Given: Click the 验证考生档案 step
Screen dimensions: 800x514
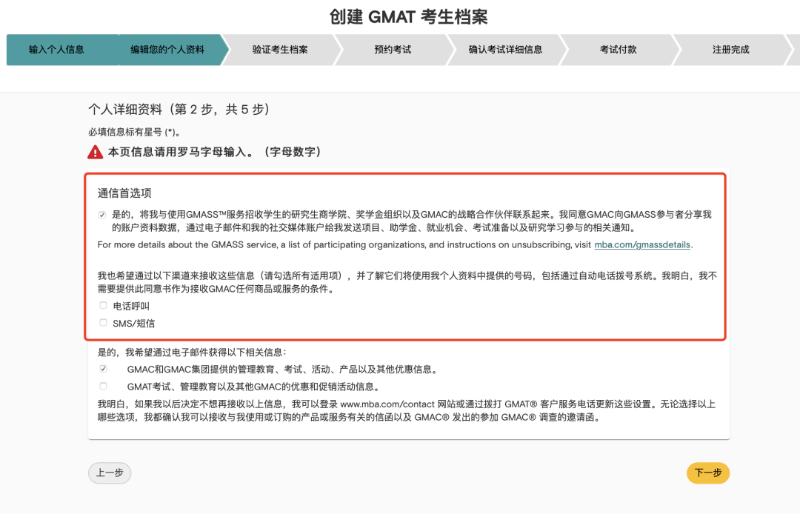Looking at the screenshot, I should tap(280, 50).
